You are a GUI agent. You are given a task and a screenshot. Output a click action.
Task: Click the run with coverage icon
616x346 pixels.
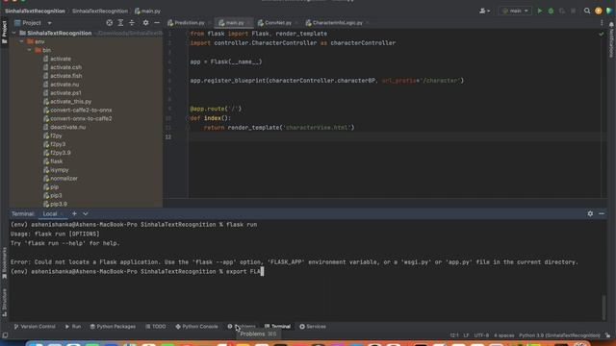(x=562, y=11)
